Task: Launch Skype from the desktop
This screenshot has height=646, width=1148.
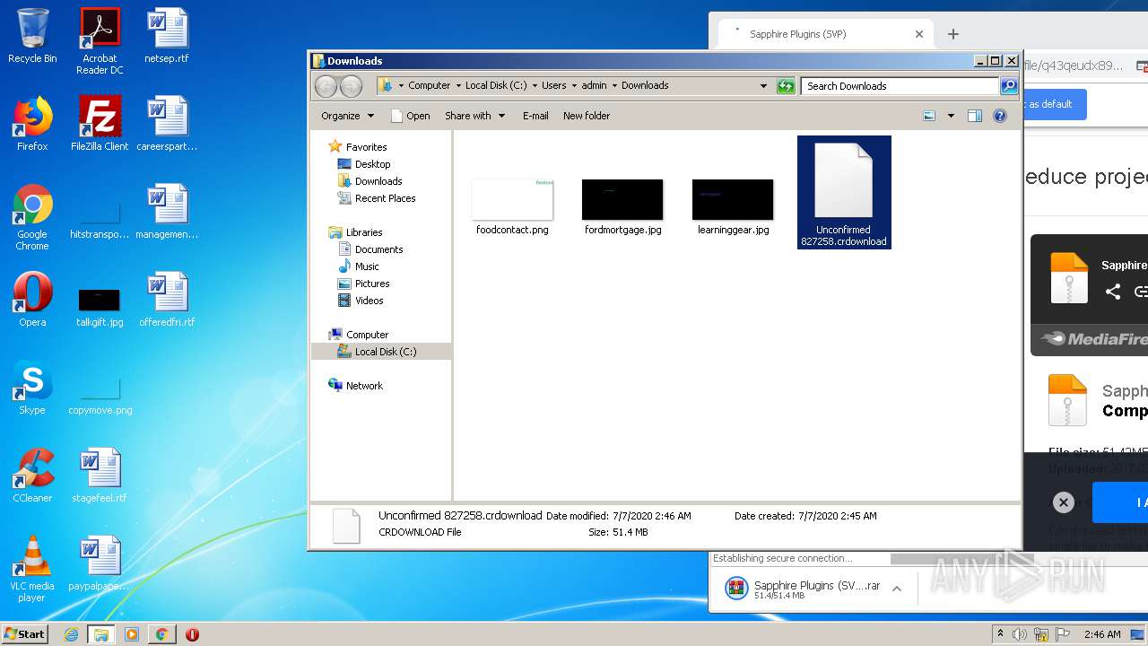Action: click(32, 388)
